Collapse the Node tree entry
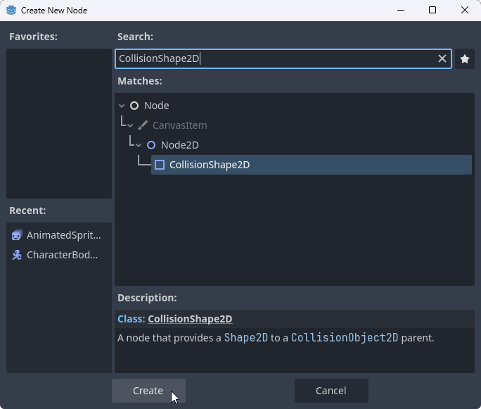Screen dimensions: 481x409 click(122, 106)
